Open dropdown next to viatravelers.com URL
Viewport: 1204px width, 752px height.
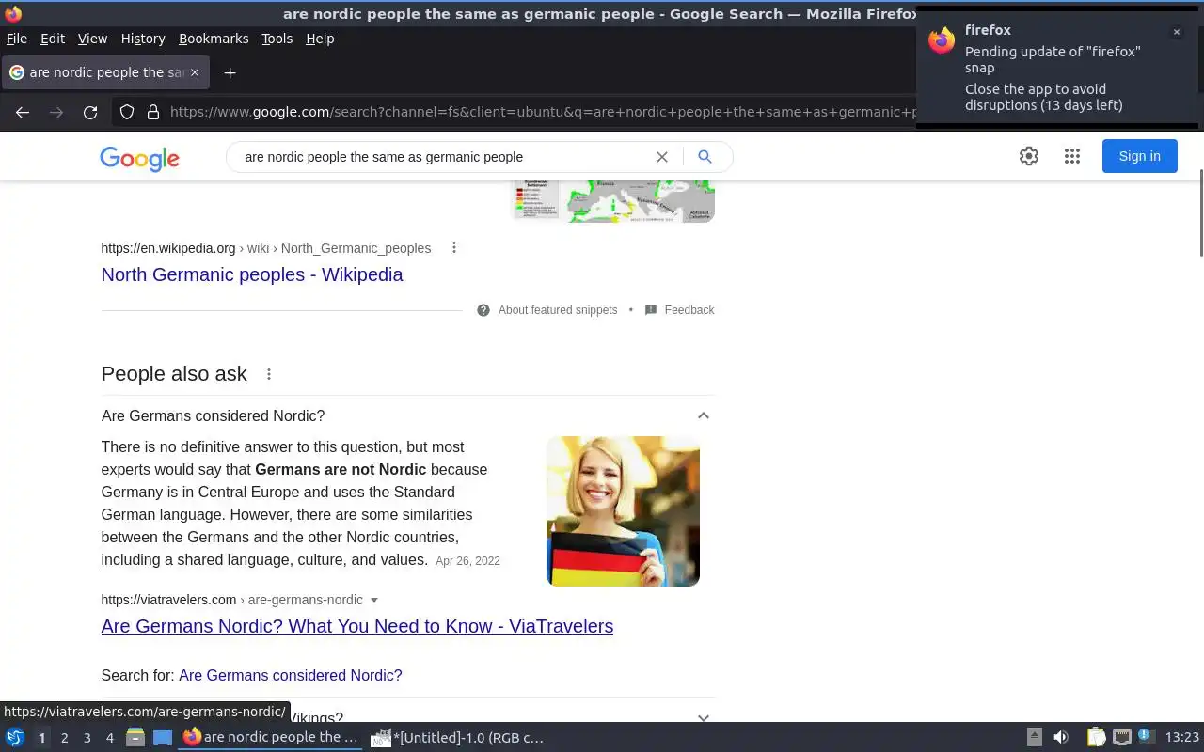(x=374, y=600)
